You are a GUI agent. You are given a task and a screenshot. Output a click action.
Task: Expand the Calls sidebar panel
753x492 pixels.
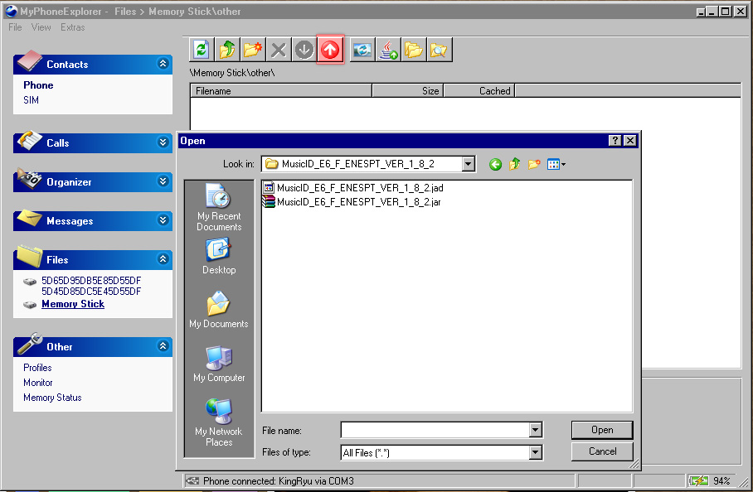(163, 142)
